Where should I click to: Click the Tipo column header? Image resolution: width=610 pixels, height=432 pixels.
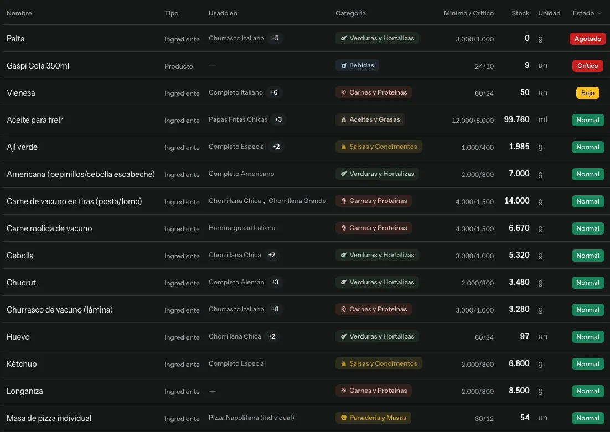coord(171,13)
